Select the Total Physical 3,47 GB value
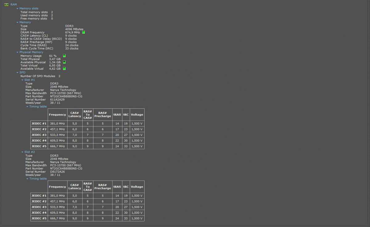This screenshot has width=370, height=227. pos(55,59)
